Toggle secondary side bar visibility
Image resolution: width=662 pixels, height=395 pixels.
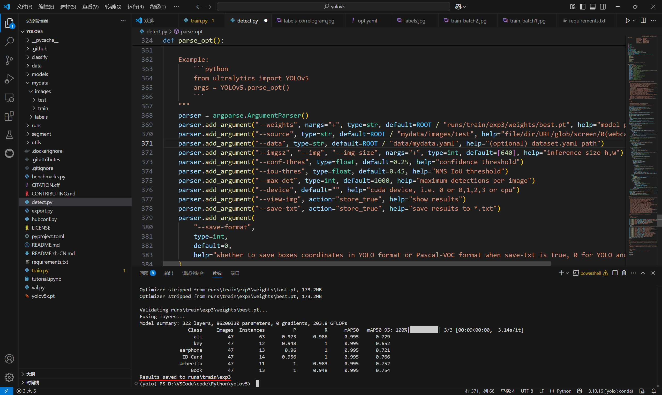coord(603,7)
